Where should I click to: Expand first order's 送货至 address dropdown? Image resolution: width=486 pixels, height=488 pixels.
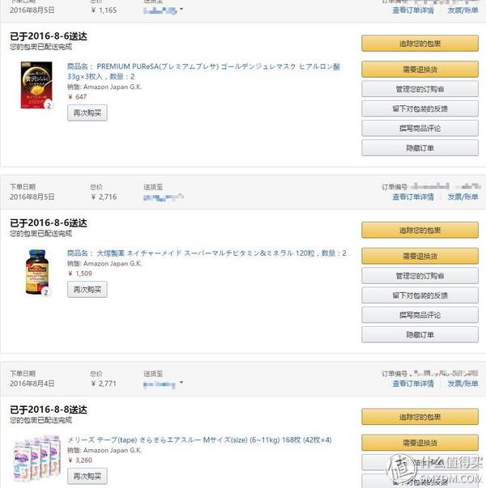[x=181, y=10]
